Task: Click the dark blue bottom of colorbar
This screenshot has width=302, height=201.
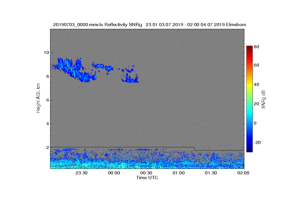Action: [249, 149]
